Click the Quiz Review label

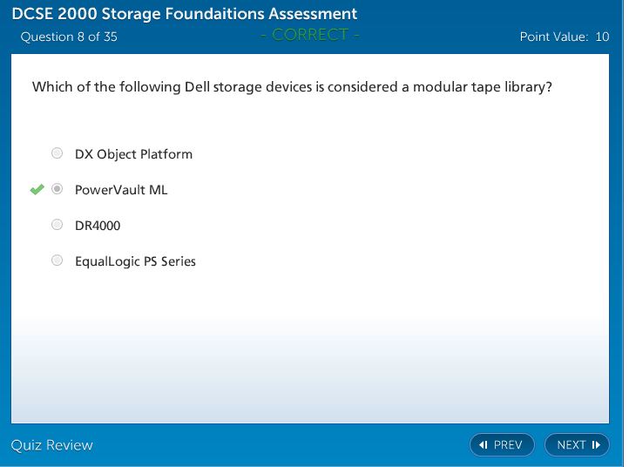click(51, 445)
